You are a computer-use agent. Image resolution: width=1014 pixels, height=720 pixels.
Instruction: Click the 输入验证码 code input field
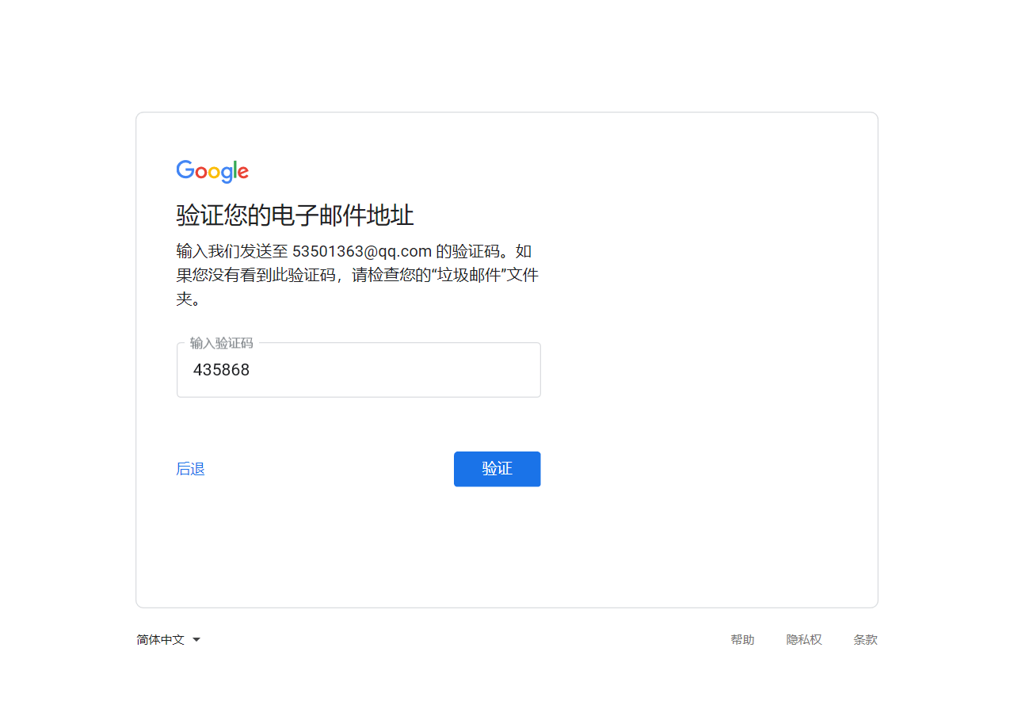click(359, 370)
